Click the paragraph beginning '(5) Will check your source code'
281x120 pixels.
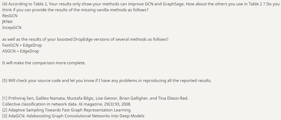pos(107,80)
